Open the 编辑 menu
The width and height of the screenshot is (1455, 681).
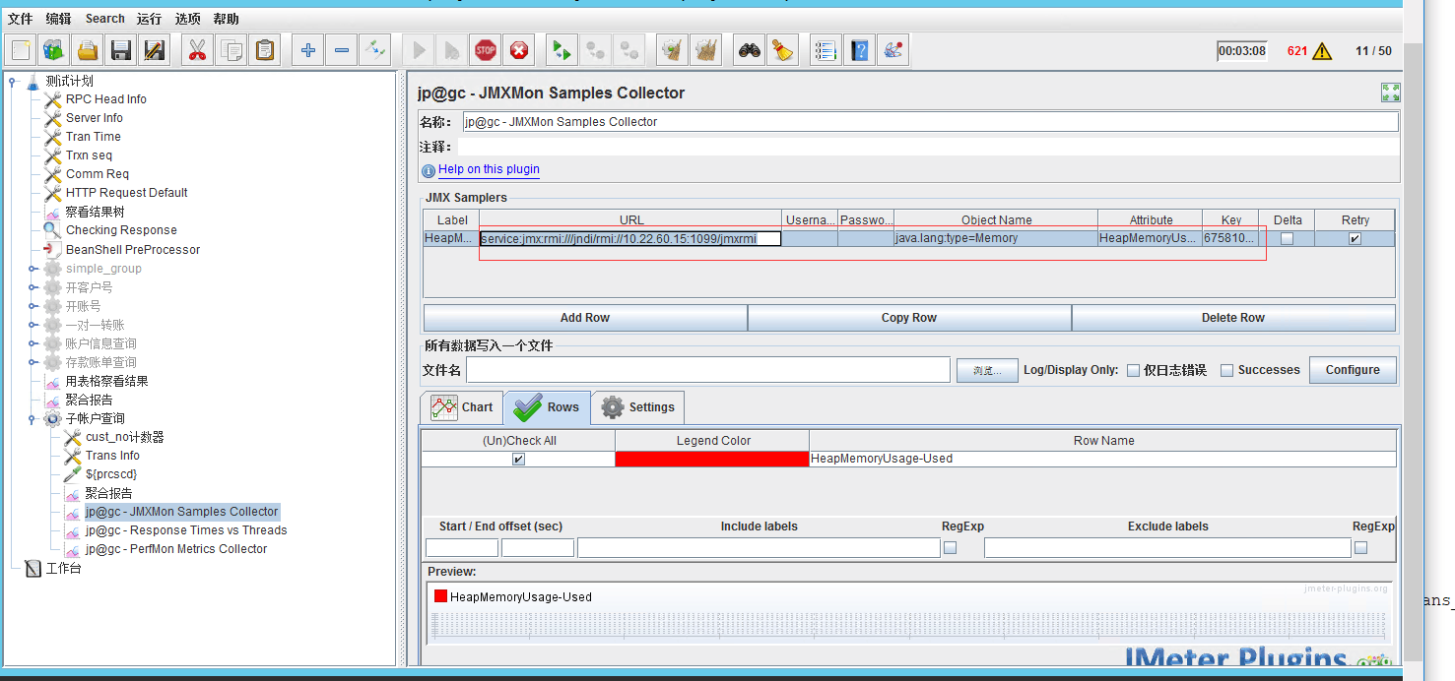coord(58,19)
